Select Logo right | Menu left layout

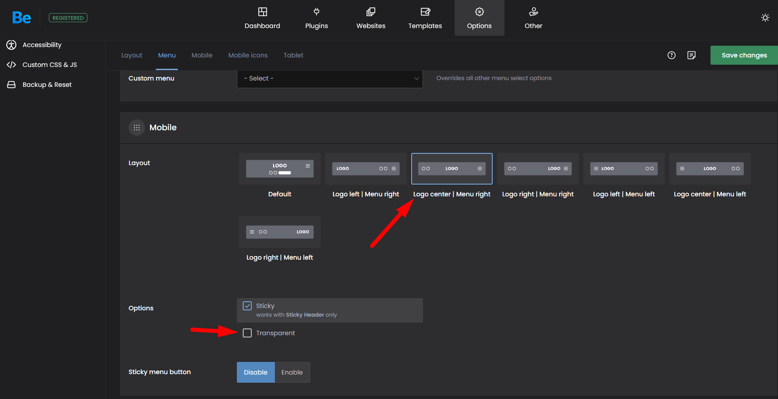pyautogui.click(x=280, y=232)
